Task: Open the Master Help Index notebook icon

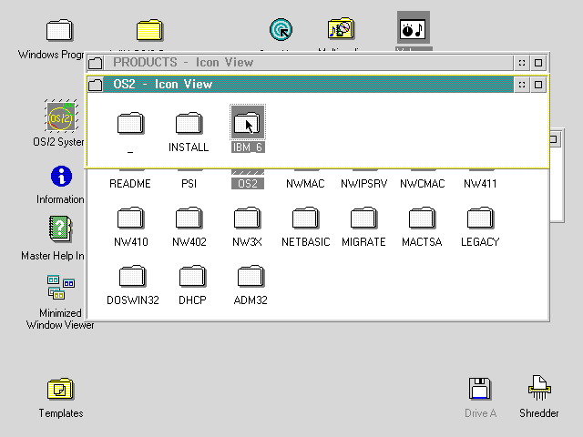Action: click(x=61, y=229)
